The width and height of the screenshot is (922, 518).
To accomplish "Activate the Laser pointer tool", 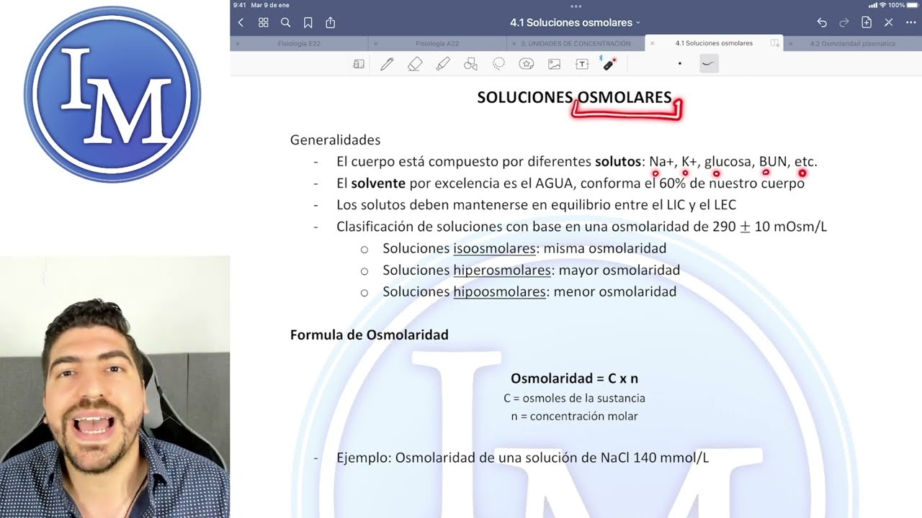I will click(x=609, y=63).
